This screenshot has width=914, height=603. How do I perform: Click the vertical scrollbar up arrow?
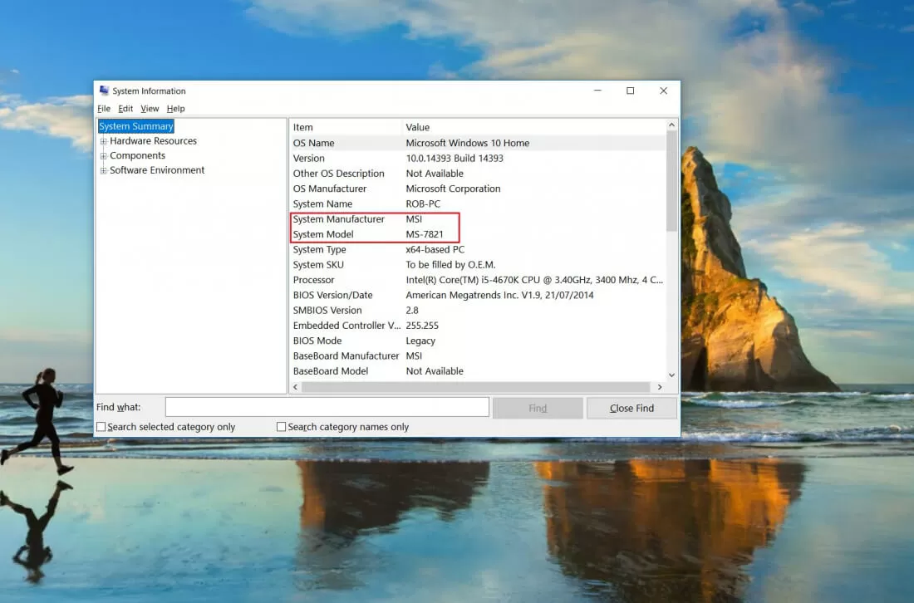point(671,125)
